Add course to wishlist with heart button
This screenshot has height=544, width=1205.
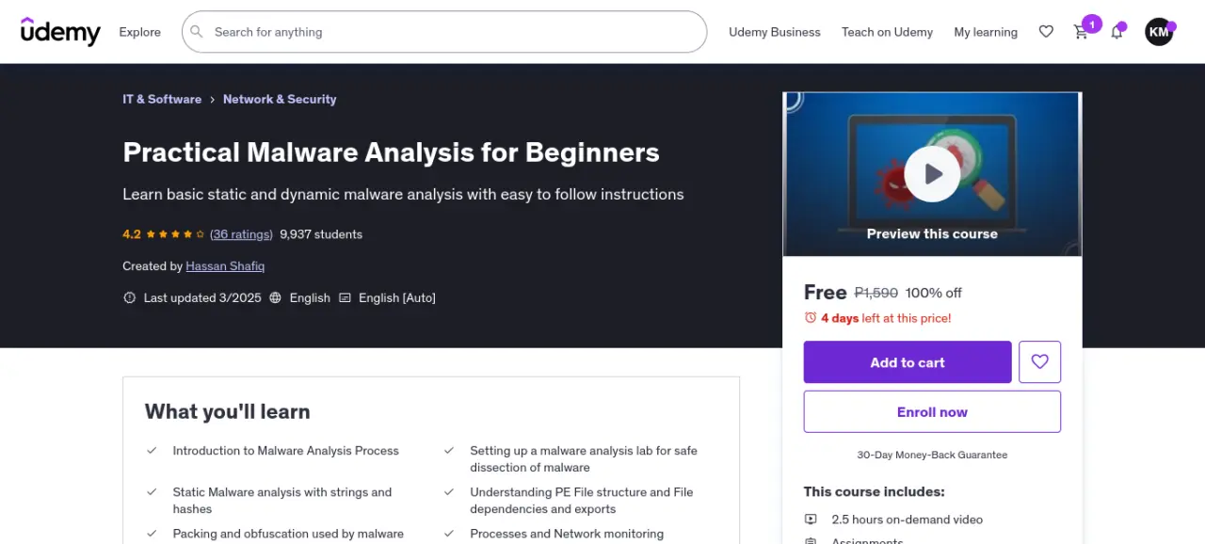click(x=1039, y=361)
